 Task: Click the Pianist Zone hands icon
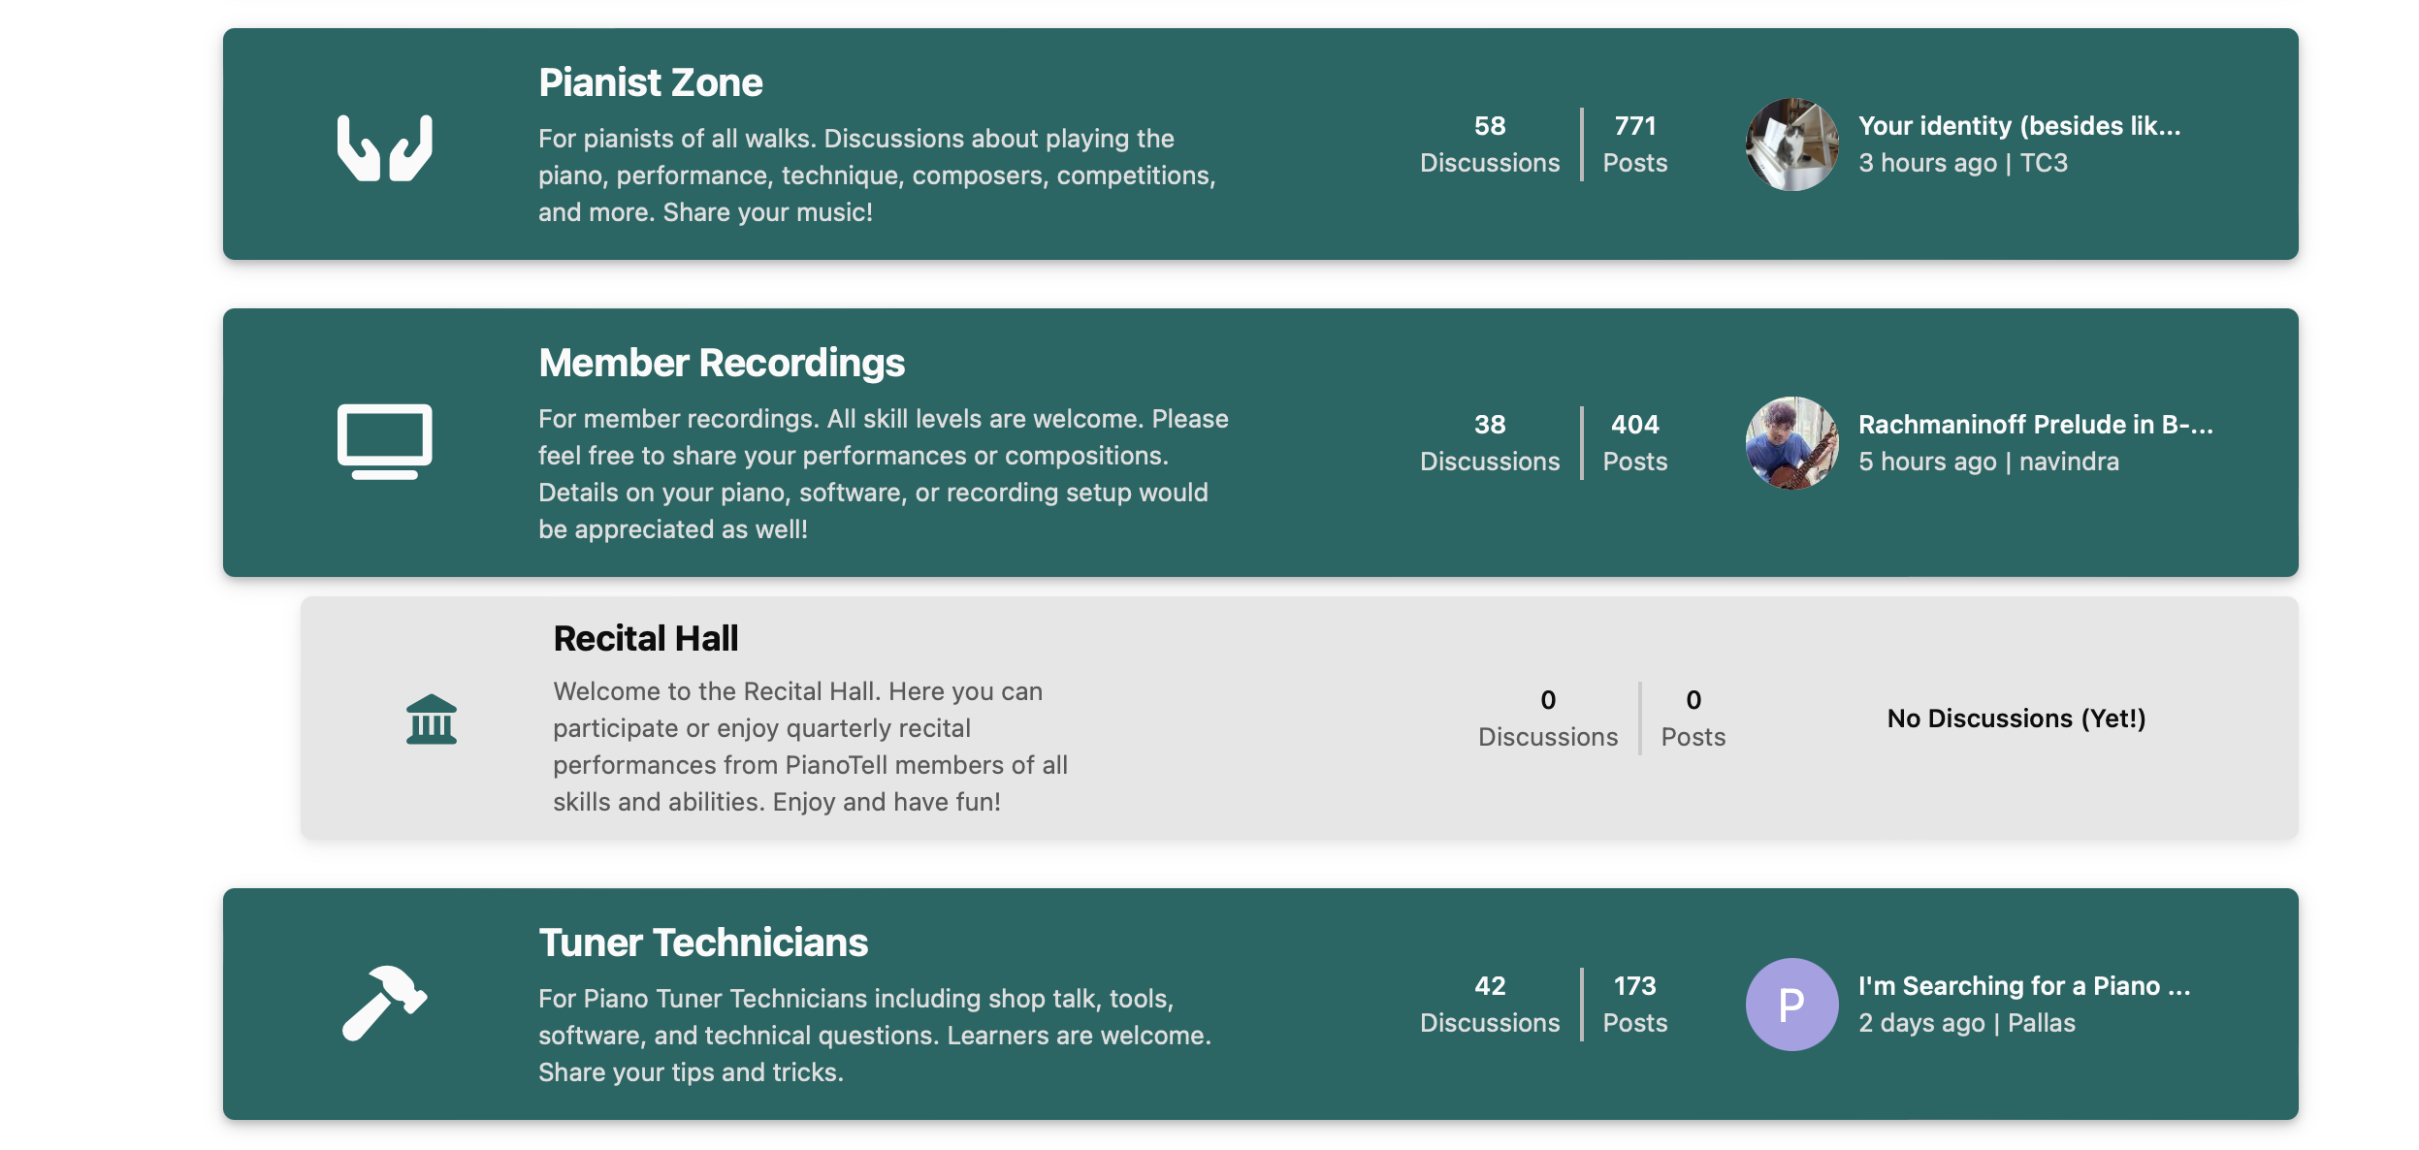[x=384, y=147]
